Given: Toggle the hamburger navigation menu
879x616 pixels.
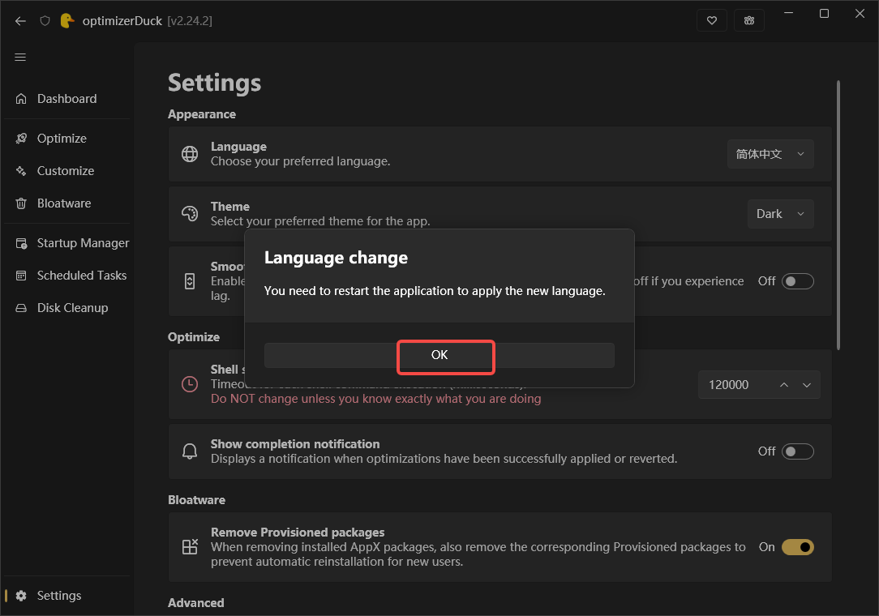Looking at the screenshot, I should [x=20, y=58].
